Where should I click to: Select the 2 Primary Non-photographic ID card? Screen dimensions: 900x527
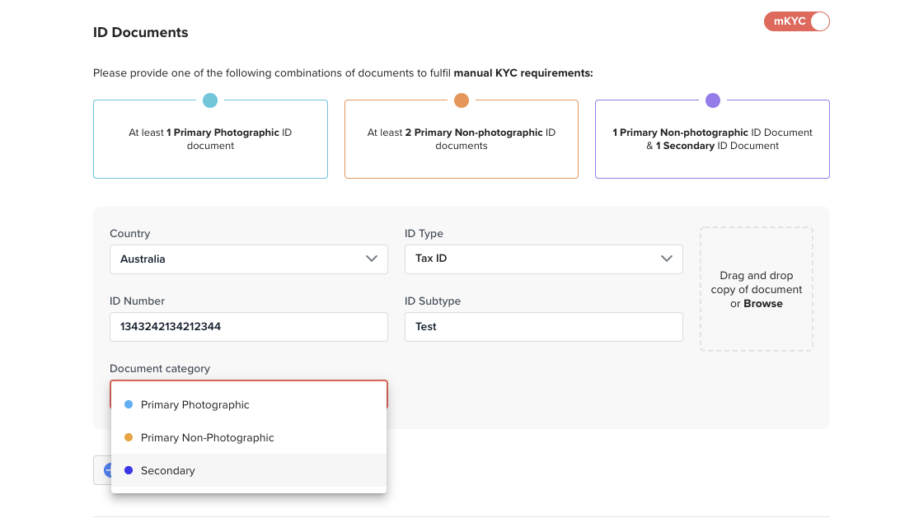coord(462,139)
